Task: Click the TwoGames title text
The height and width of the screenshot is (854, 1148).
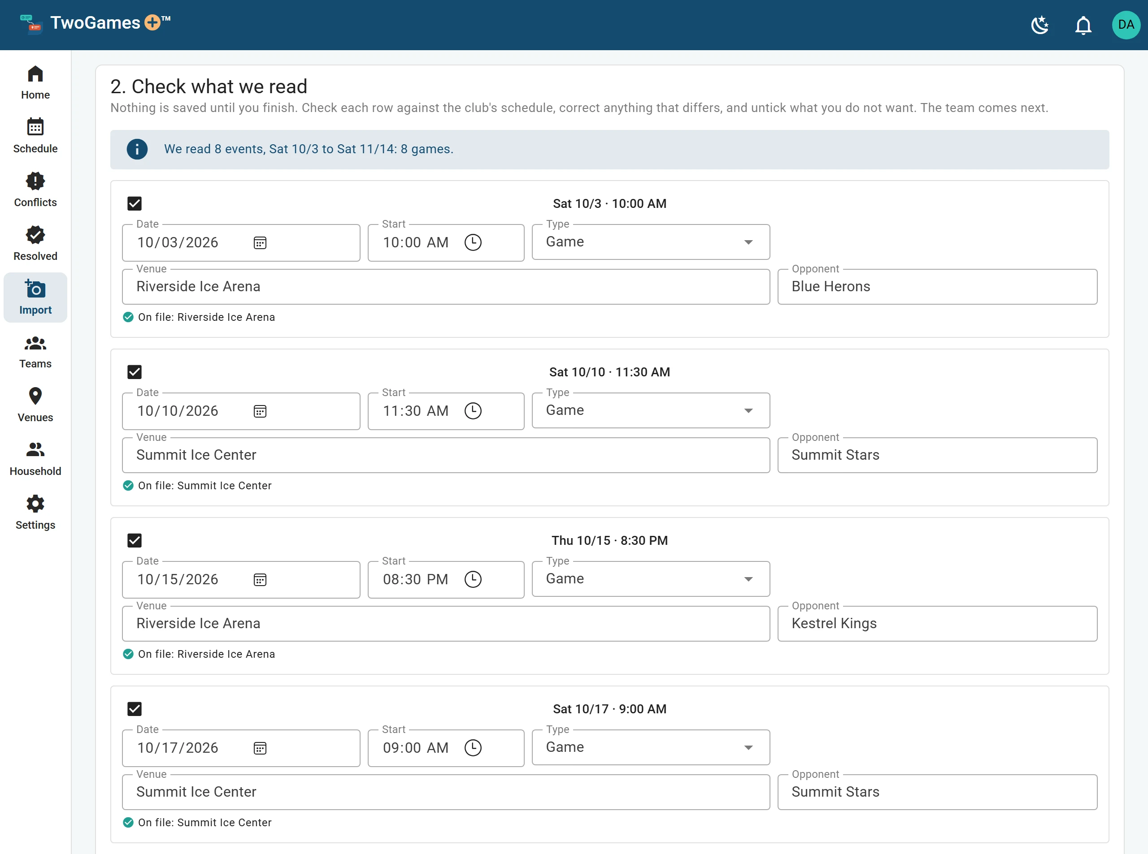Action: coord(95,23)
